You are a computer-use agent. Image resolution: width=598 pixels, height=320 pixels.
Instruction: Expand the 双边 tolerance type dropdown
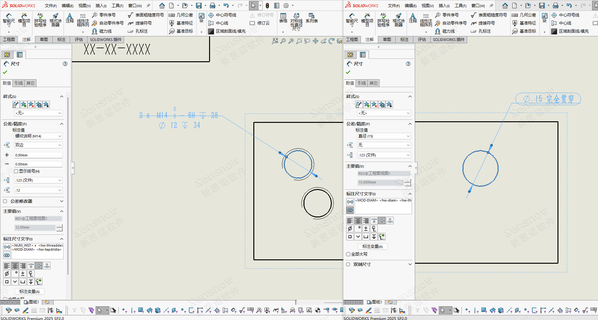click(38, 145)
